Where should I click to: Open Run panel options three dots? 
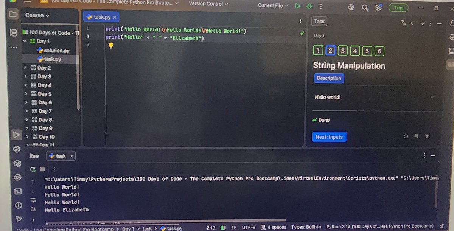pyautogui.click(x=424, y=155)
